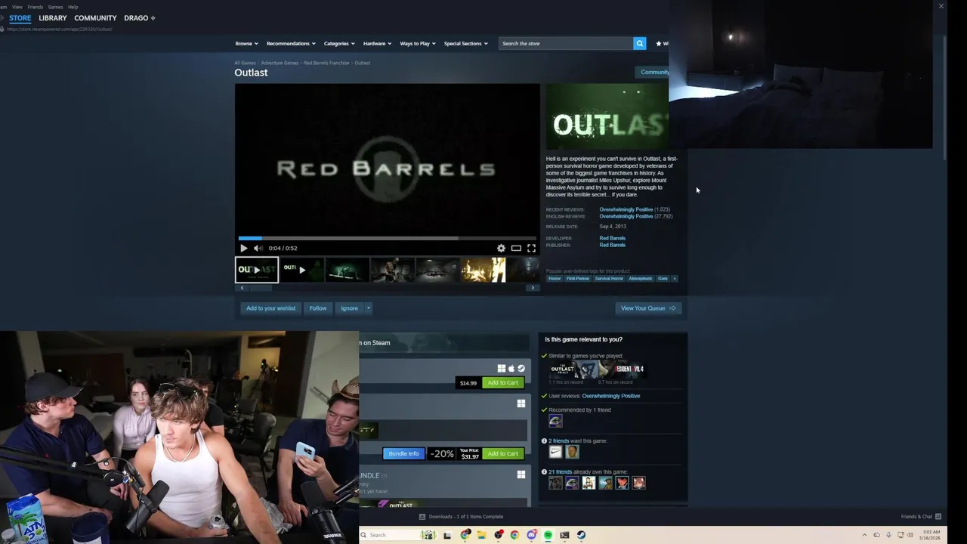The height and width of the screenshot is (544, 967).
Task: Click the Bundle info button
Action: click(403, 454)
